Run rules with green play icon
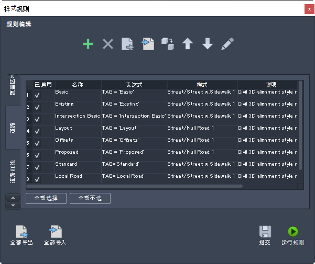This screenshot has width=315, height=264. tap(293, 232)
